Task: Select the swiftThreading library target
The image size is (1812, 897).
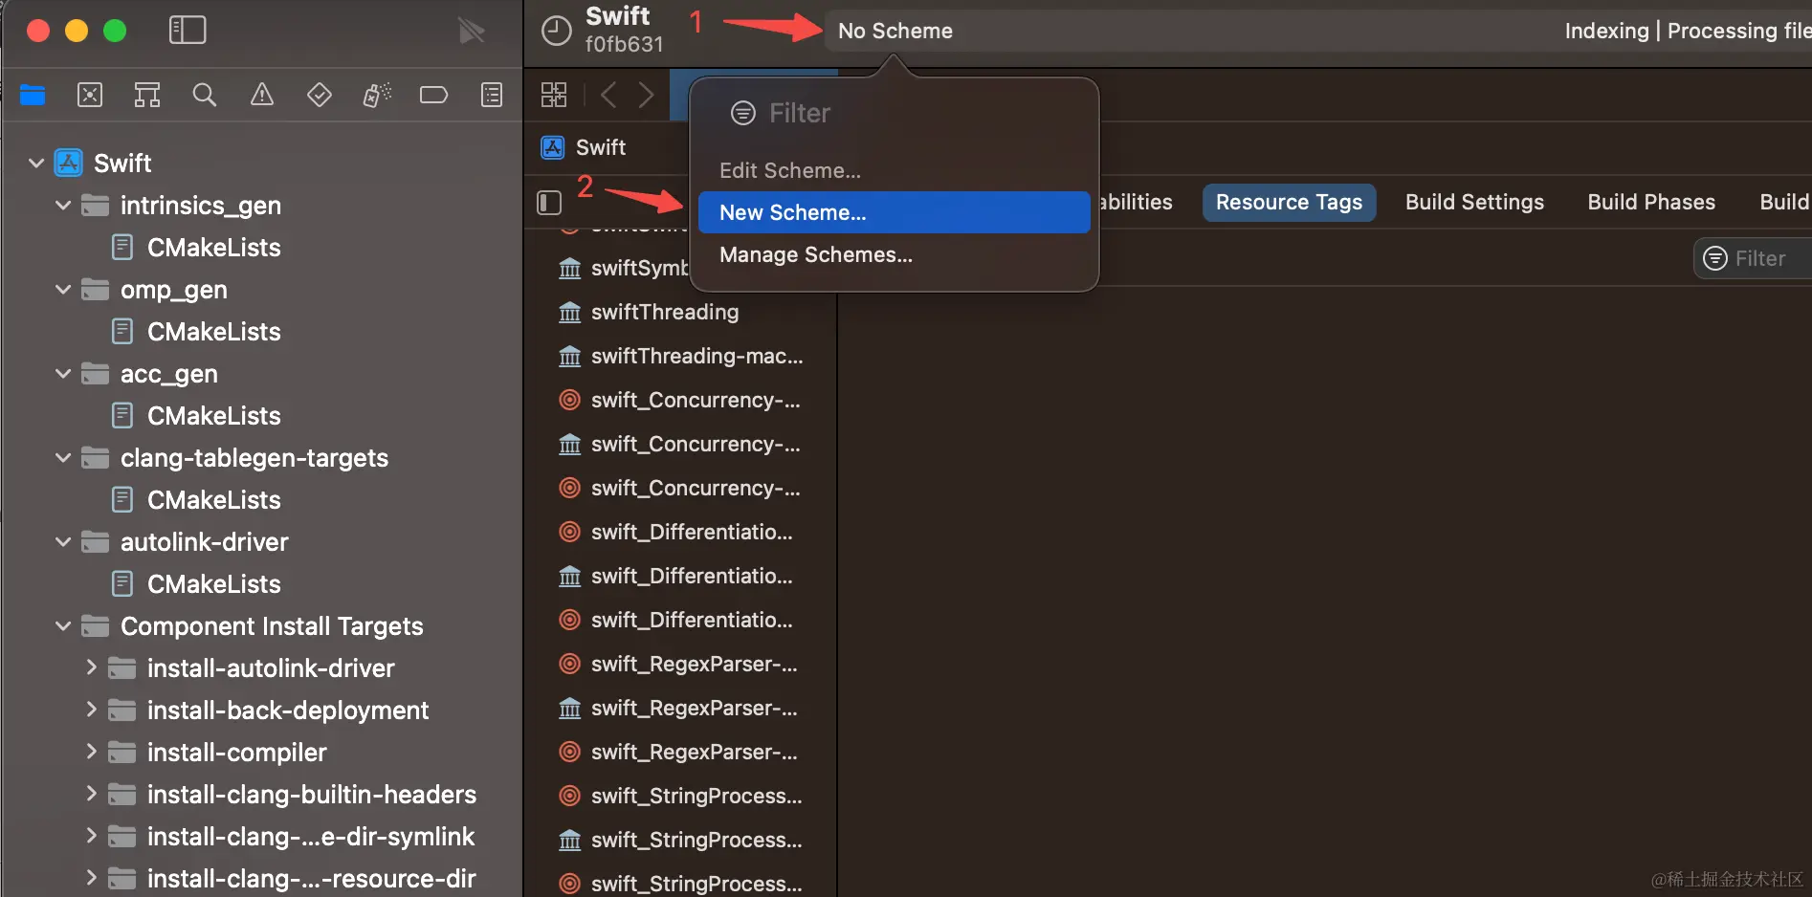Action: pyautogui.click(x=665, y=312)
